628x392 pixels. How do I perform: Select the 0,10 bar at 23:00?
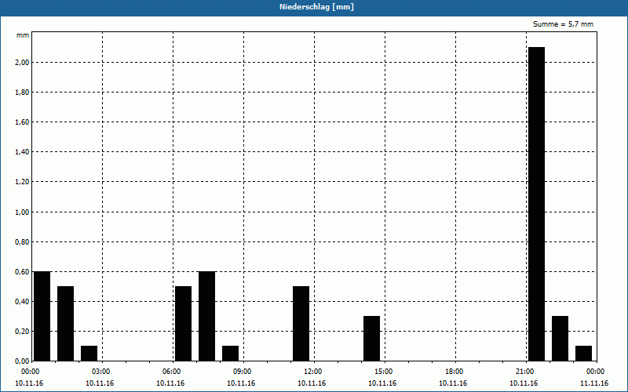tap(583, 354)
